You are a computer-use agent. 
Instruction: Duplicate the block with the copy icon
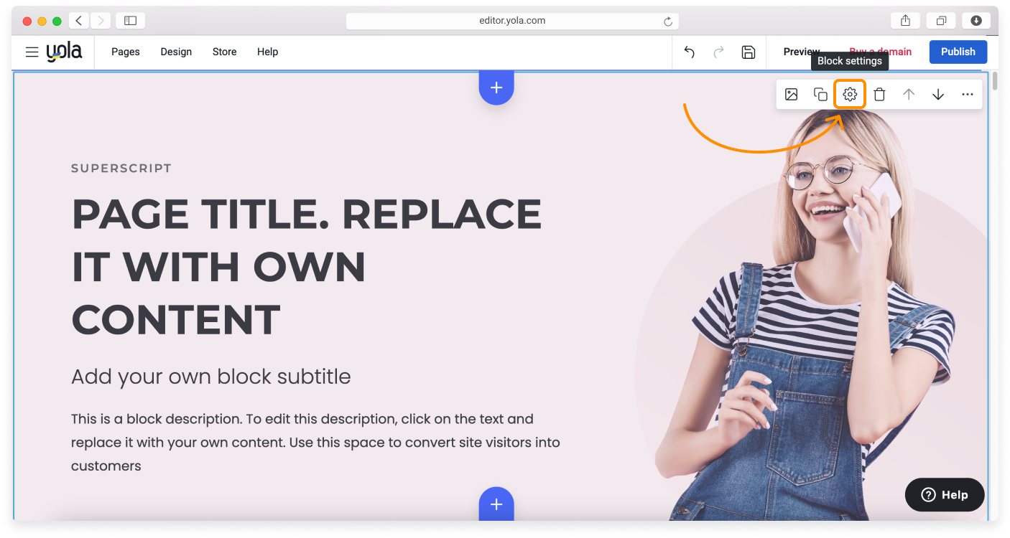pos(820,95)
